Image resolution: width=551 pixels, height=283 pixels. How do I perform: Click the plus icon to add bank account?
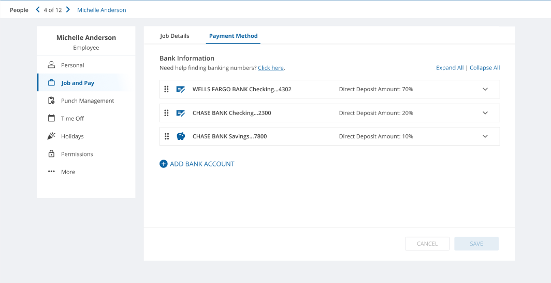[164, 164]
